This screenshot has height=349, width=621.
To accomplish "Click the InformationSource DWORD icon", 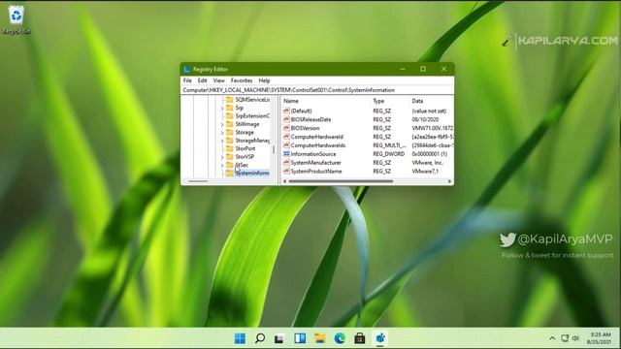I will (x=286, y=154).
